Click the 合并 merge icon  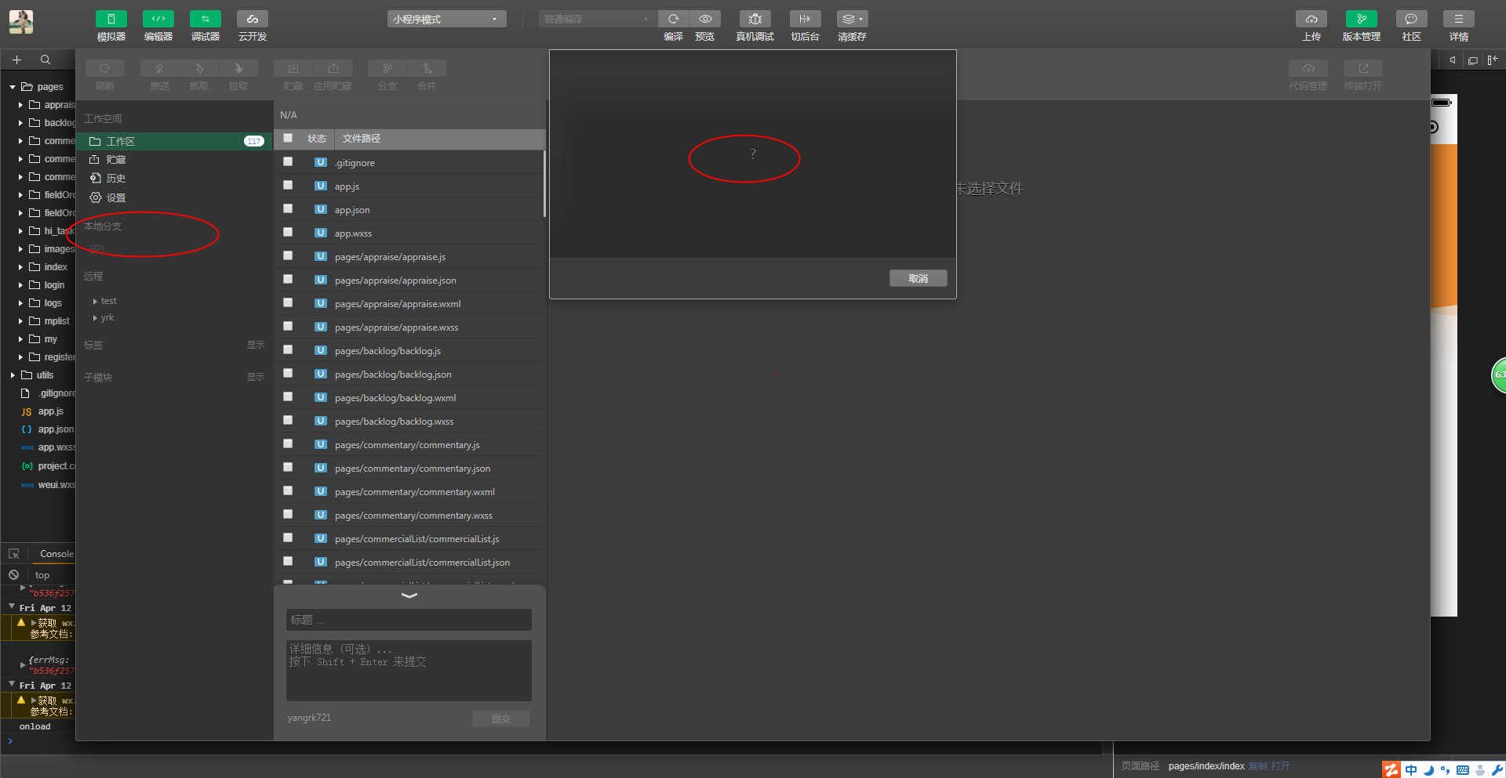427,68
